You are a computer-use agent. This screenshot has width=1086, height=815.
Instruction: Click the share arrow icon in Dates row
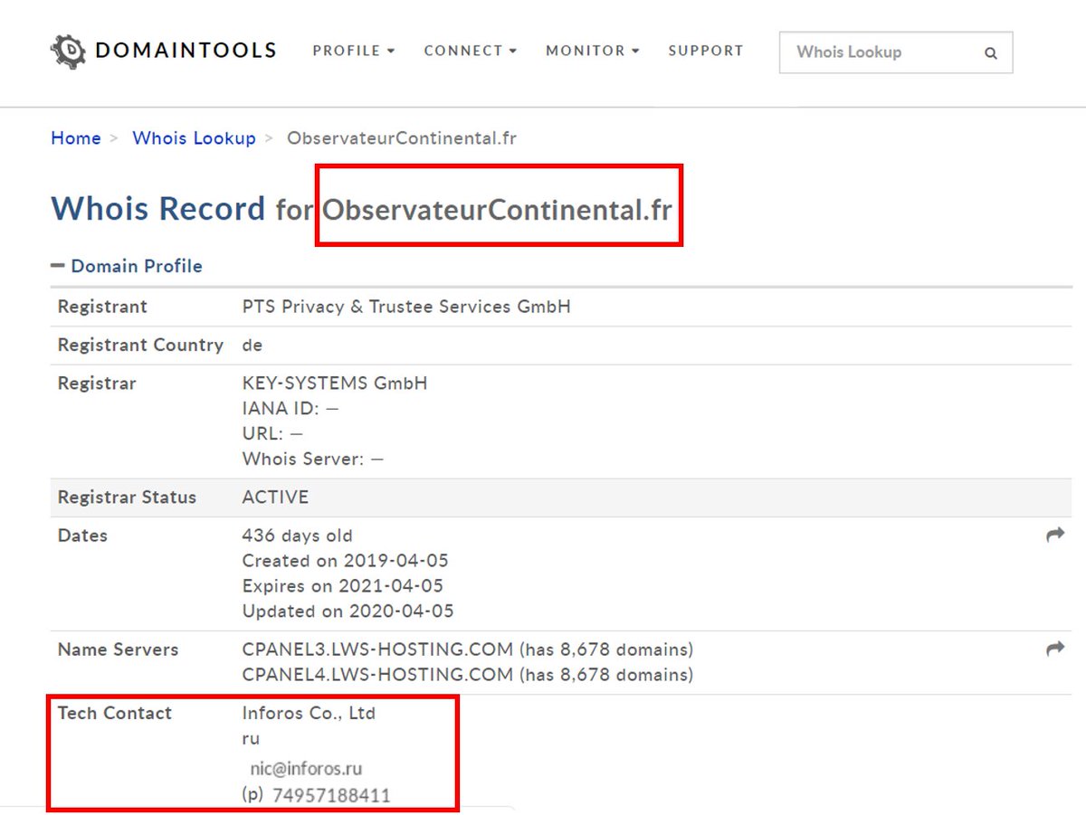pyautogui.click(x=1055, y=535)
